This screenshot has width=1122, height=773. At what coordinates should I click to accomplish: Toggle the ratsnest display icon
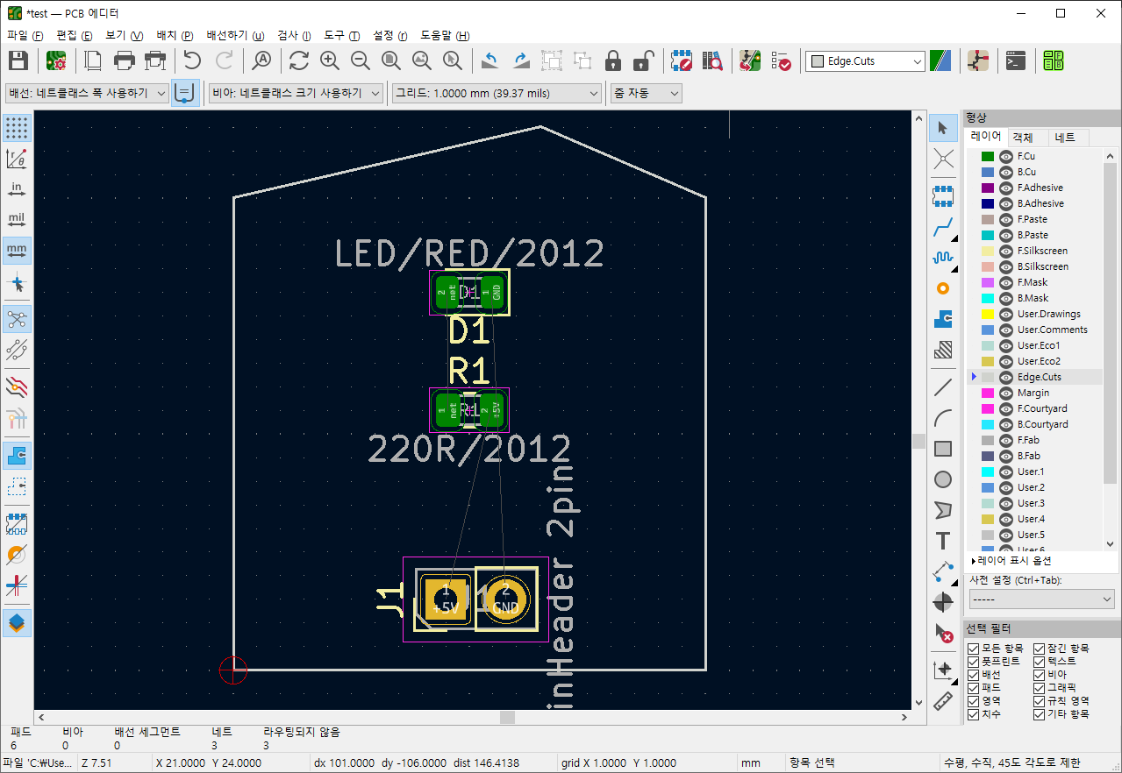(17, 319)
